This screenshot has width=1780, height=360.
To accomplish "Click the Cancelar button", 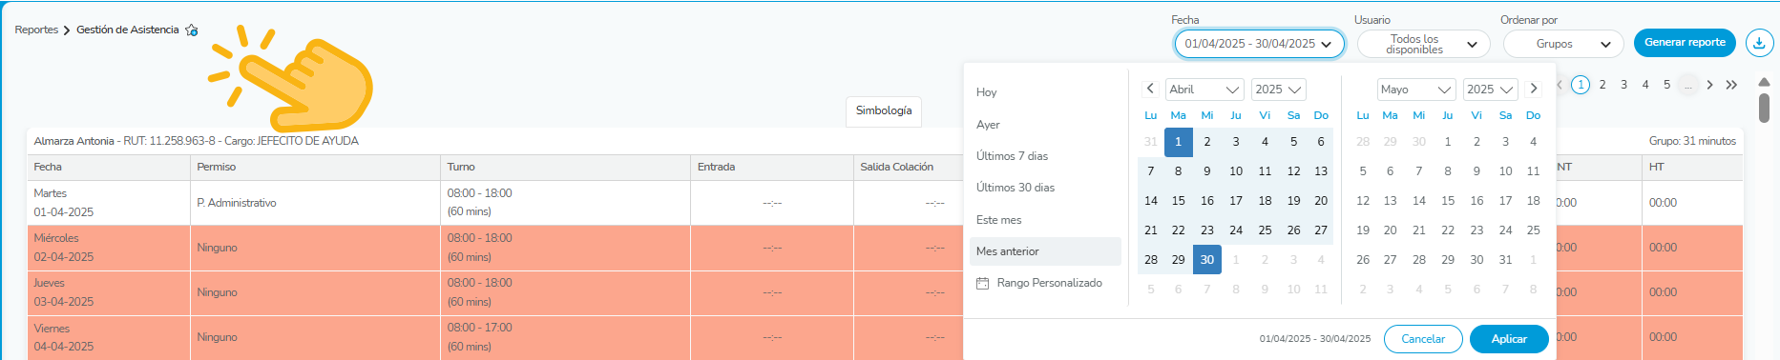I will click(x=1423, y=339).
